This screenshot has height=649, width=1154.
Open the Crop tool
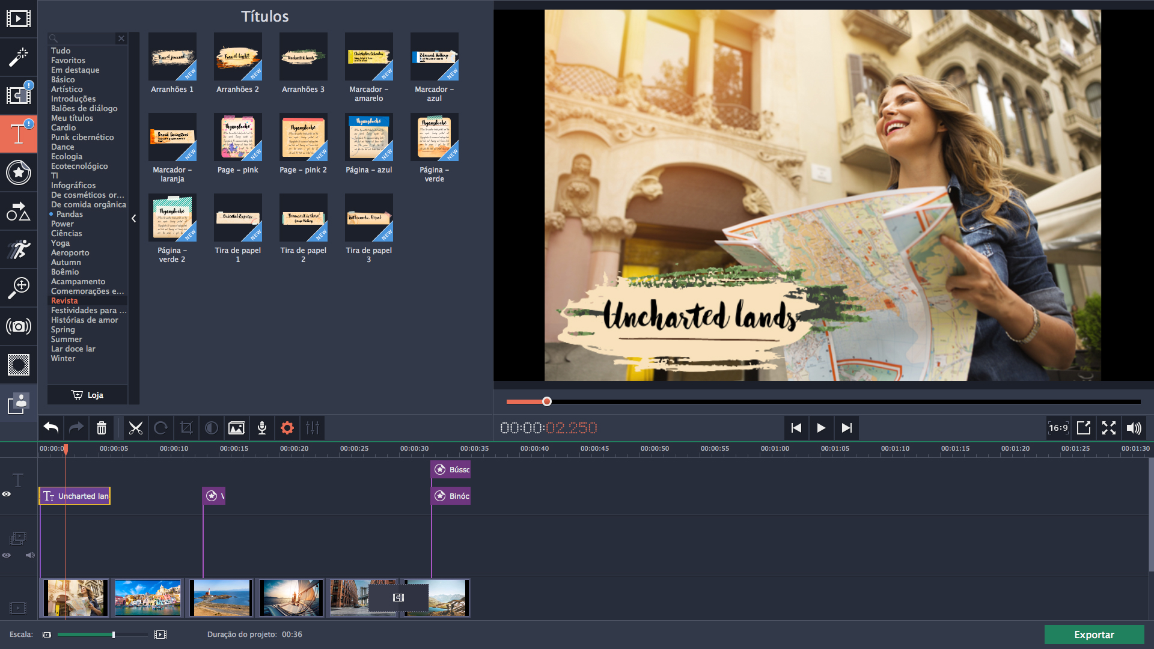[x=186, y=428]
